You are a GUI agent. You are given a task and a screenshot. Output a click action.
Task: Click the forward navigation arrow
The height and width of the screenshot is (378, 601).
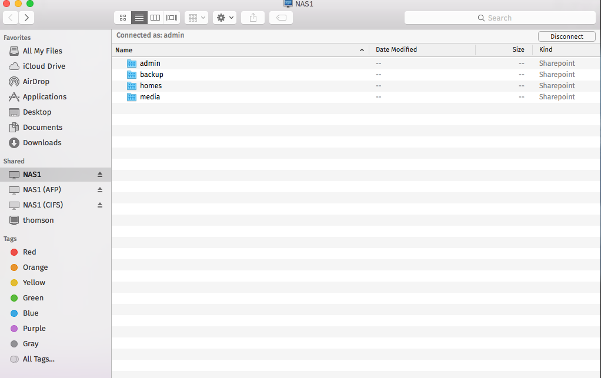26,18
